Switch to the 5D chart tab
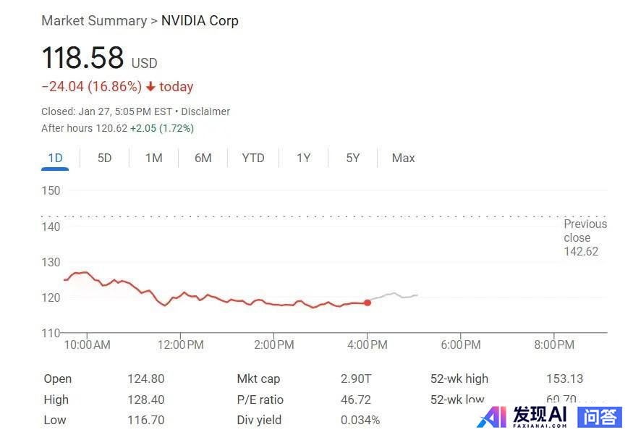This screenshot has width=633, height=435. pyautogui.click(x=105, y=158)
